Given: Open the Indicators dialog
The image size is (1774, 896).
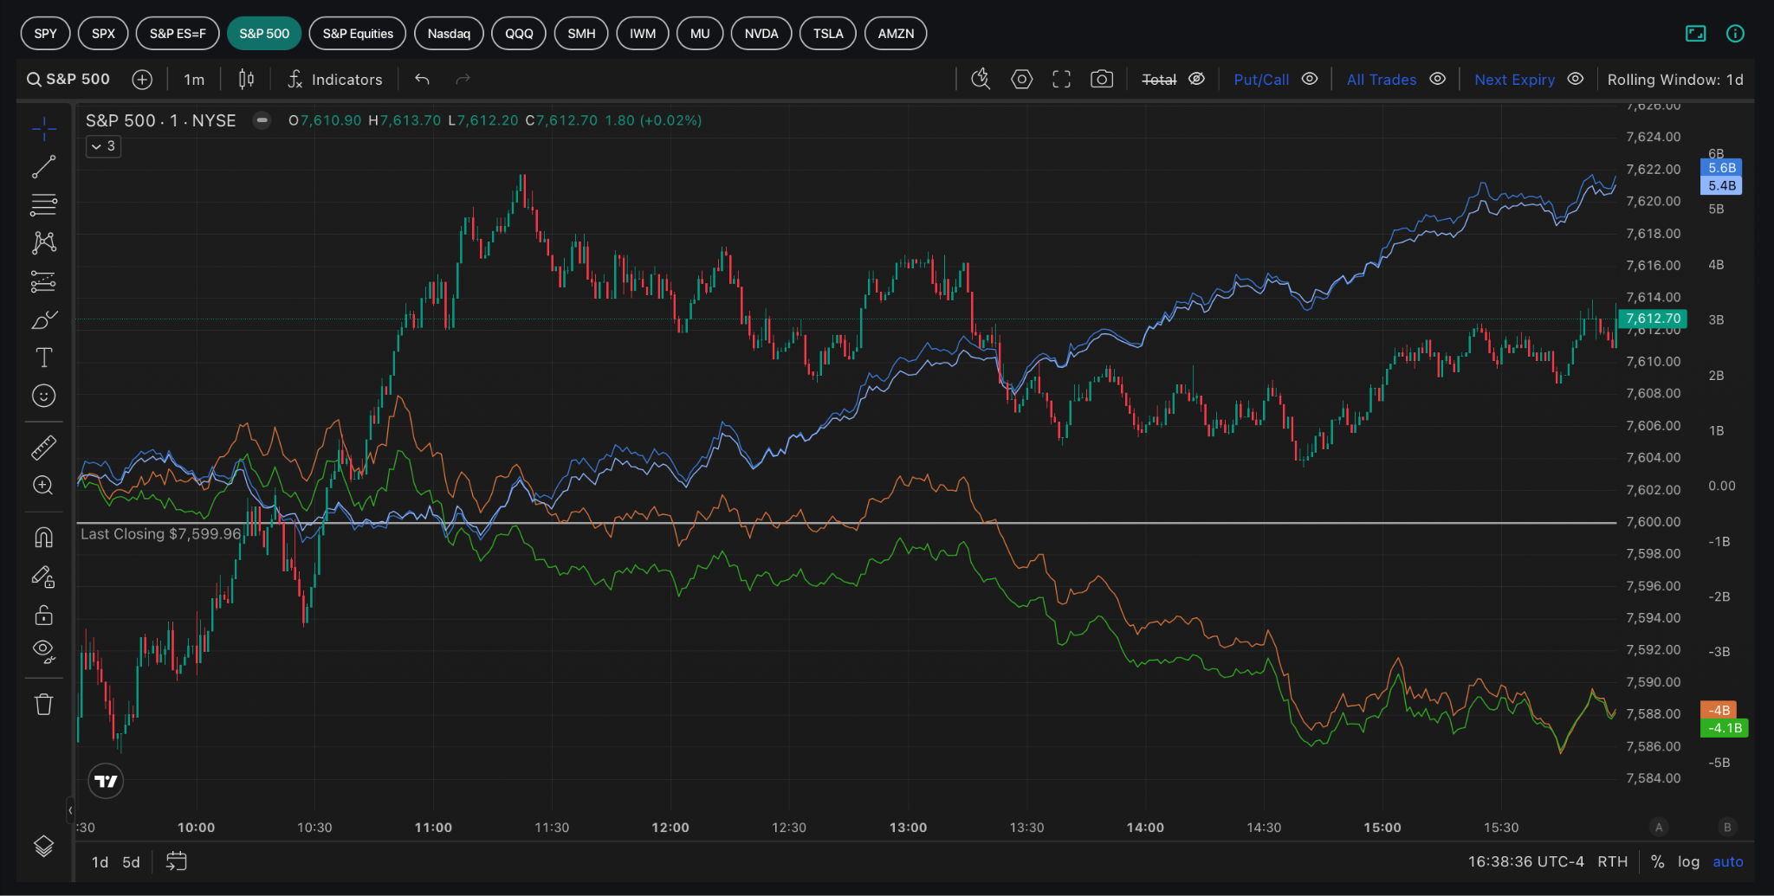Looking at the screenshot, I should pos(335,80).
